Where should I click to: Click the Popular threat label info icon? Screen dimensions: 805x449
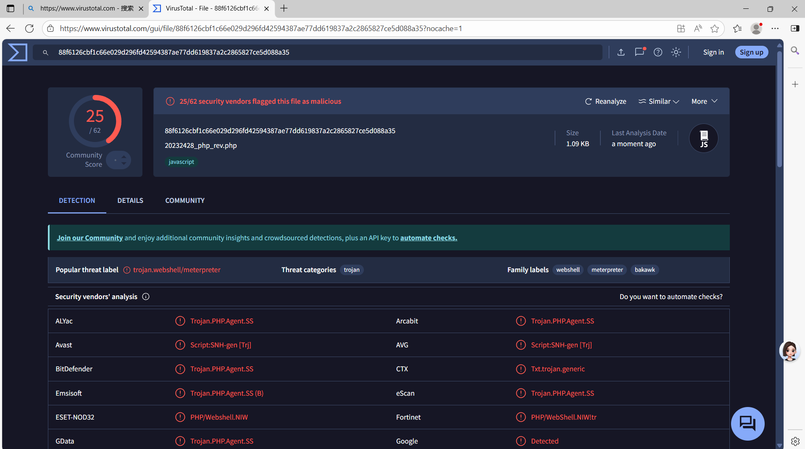coord(126,270)
